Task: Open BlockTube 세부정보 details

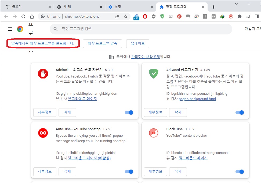Action: [x=155, y=171]
